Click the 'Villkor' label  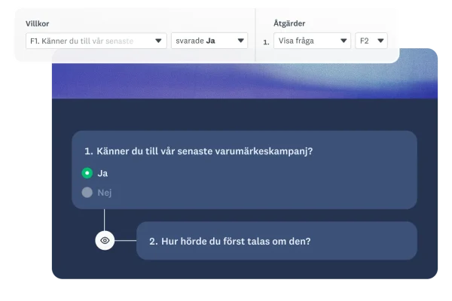[37, 23]
